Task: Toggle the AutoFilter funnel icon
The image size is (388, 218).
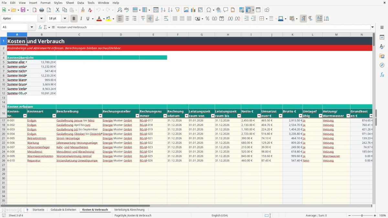Action: pyautogui.click(x=177, y=10)
